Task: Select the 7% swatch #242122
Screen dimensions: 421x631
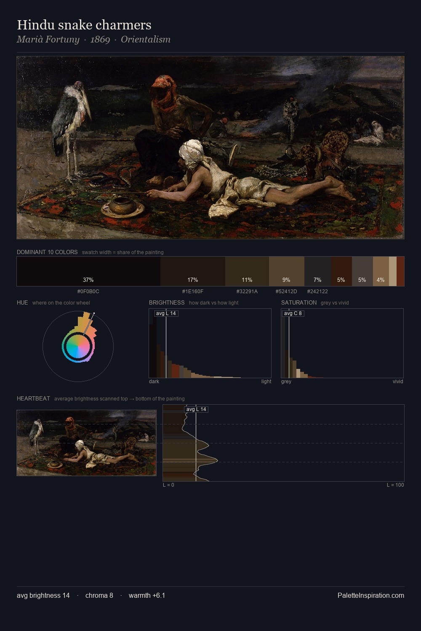Action: [x=317, y=271]
